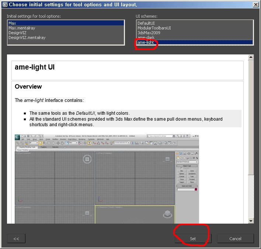This screenshot has height=249, width=261.
Task: Click the 3ds Max icon in title bar
Action: [x=5, y=4]
